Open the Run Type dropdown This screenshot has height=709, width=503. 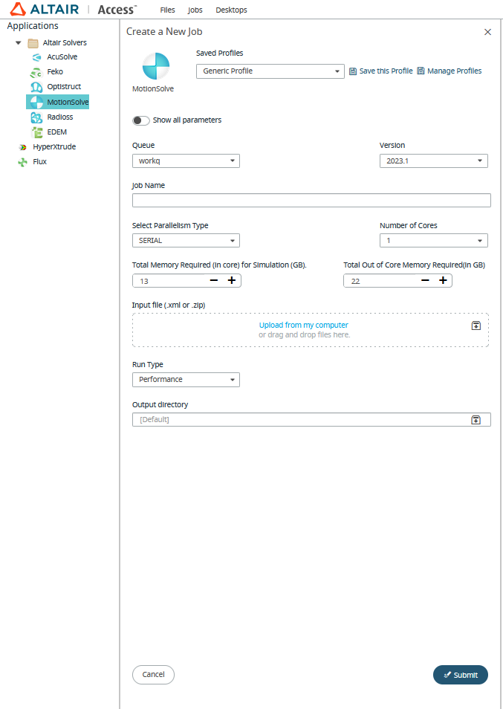point(186,380)
